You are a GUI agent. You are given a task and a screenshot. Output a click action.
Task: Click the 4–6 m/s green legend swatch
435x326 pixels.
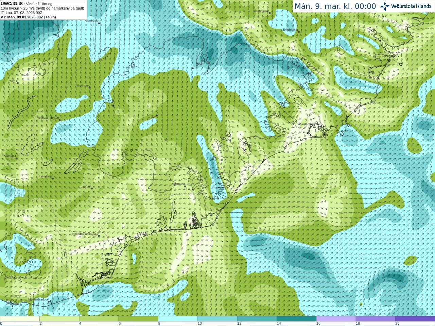click(x=99, y=319)
